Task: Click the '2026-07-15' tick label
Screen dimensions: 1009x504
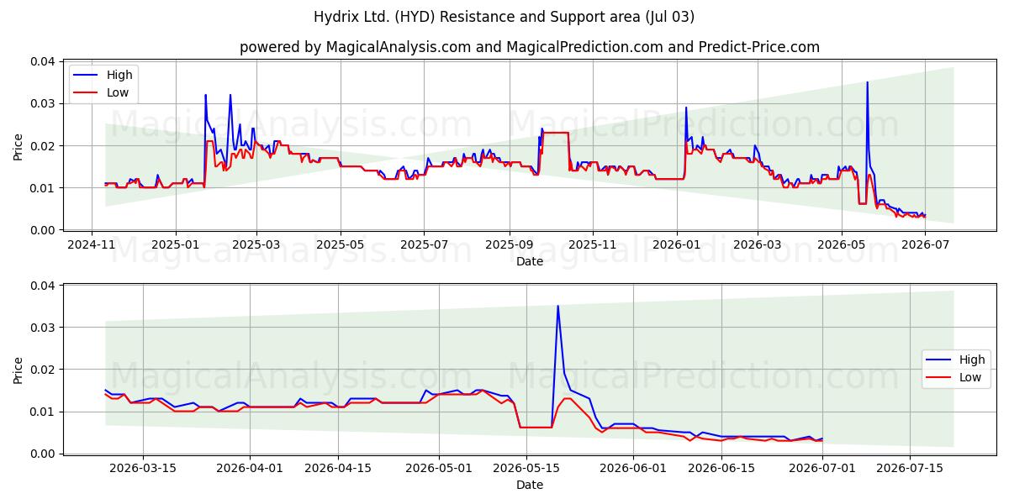Action: pos(911,468)
